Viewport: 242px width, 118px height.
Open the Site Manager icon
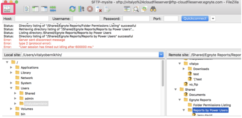click(x=8, y=9)
